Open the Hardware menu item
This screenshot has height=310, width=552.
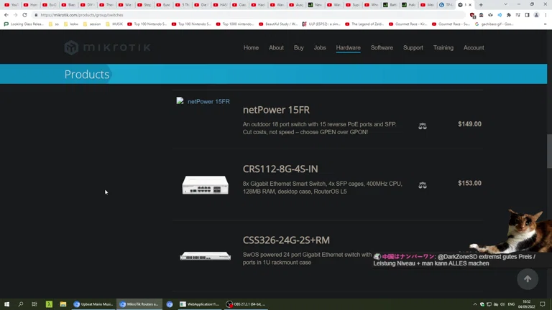(348, 48)
